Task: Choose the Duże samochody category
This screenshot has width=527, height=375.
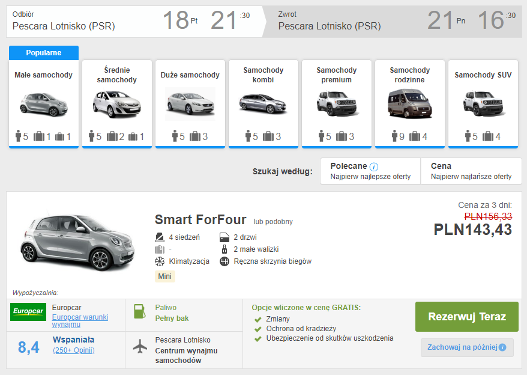Action: tap(190, 104)
